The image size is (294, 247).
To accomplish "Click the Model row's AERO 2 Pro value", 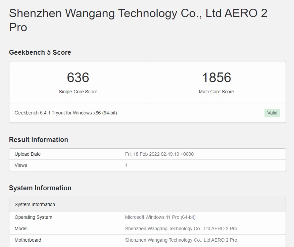I will click(x=181, y=229).
